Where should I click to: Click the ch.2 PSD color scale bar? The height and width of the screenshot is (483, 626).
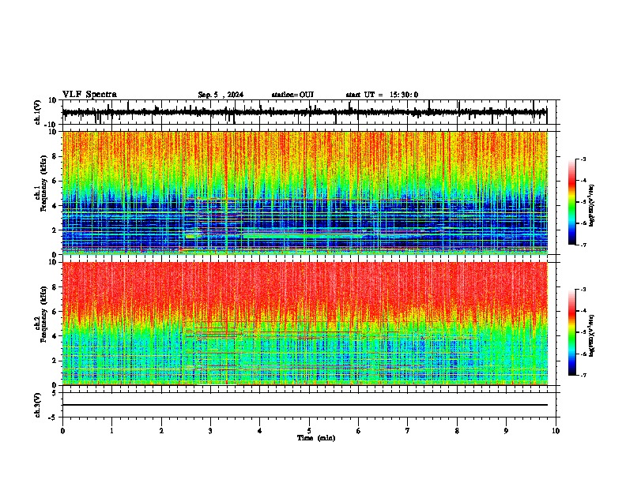click(572, 332)
